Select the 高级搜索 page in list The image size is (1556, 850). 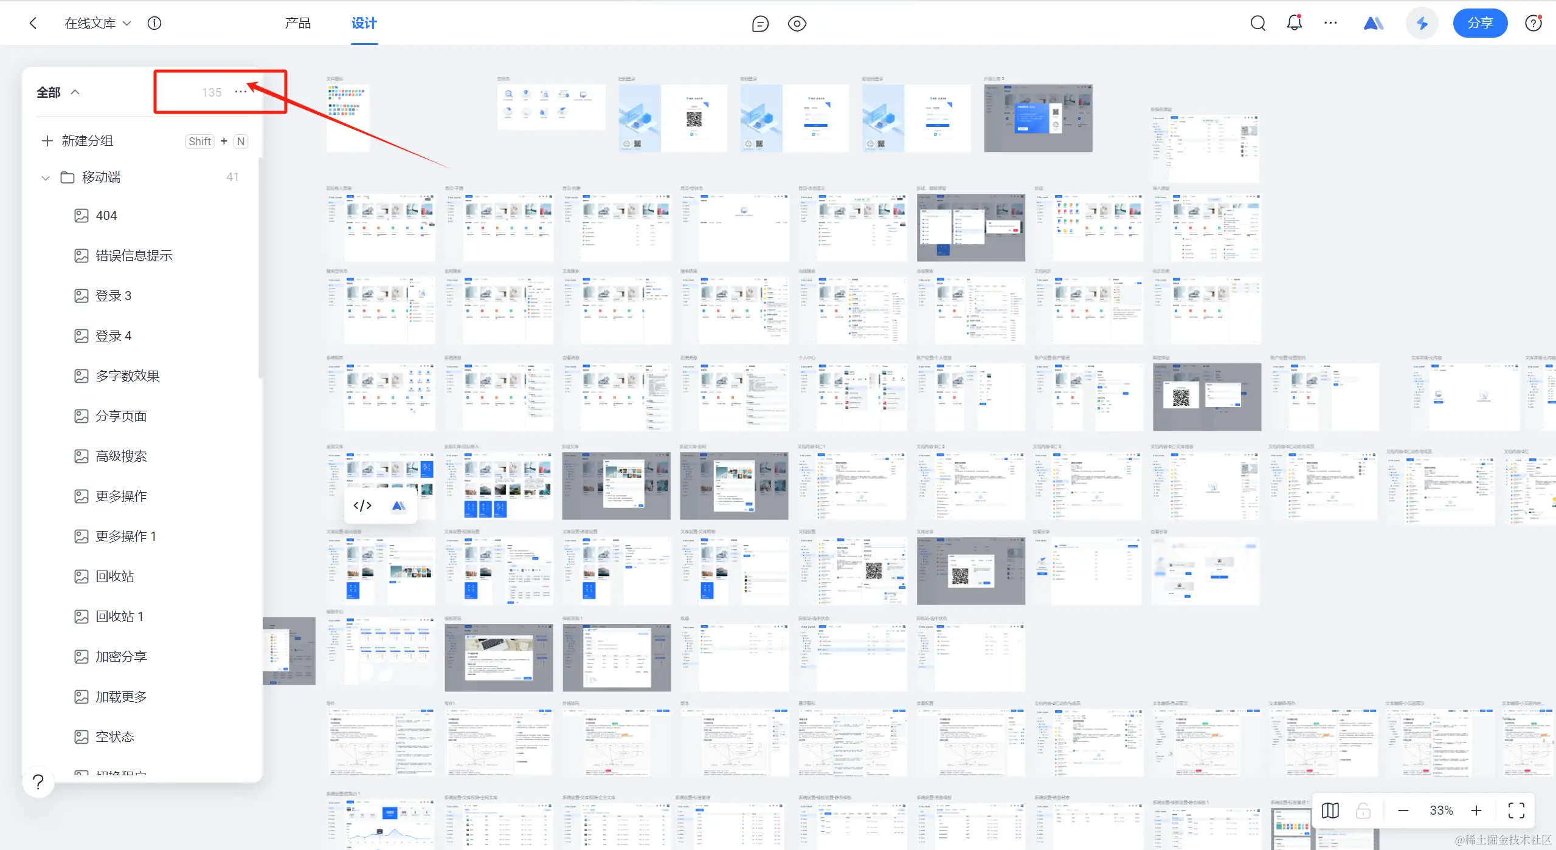tap(121, 456)
